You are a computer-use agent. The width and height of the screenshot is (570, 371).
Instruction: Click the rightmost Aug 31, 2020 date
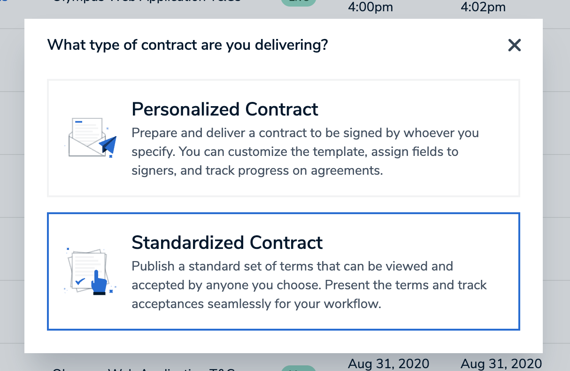[501, 363]
